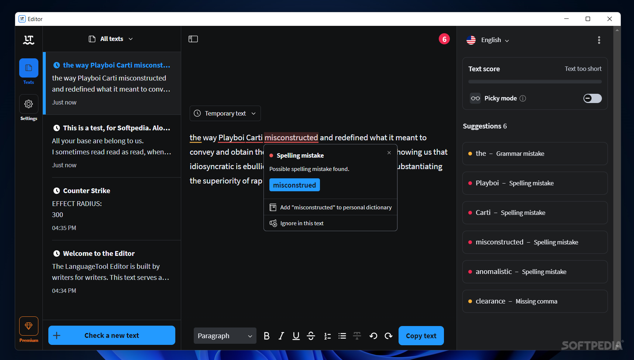Click the underlined word 'Playboi' in editor

pyautogui.click(x=231, y=138)
